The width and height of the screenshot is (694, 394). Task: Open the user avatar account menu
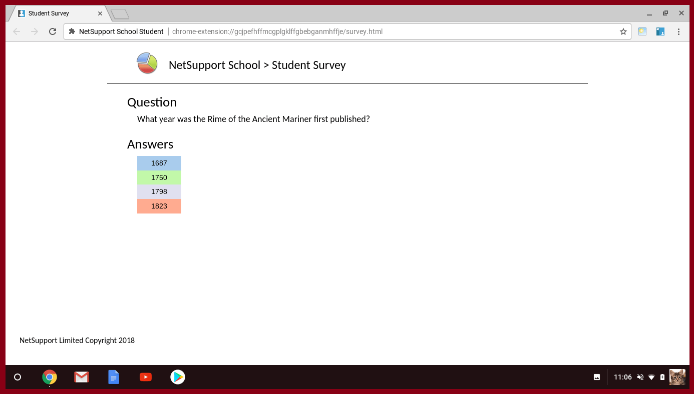[x=677, y=377]
